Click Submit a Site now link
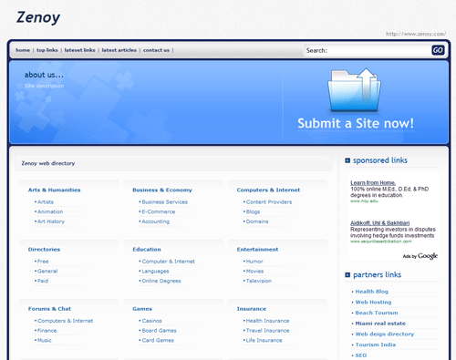456x360 pixels. pyautogui.click(x=356, y=123)
